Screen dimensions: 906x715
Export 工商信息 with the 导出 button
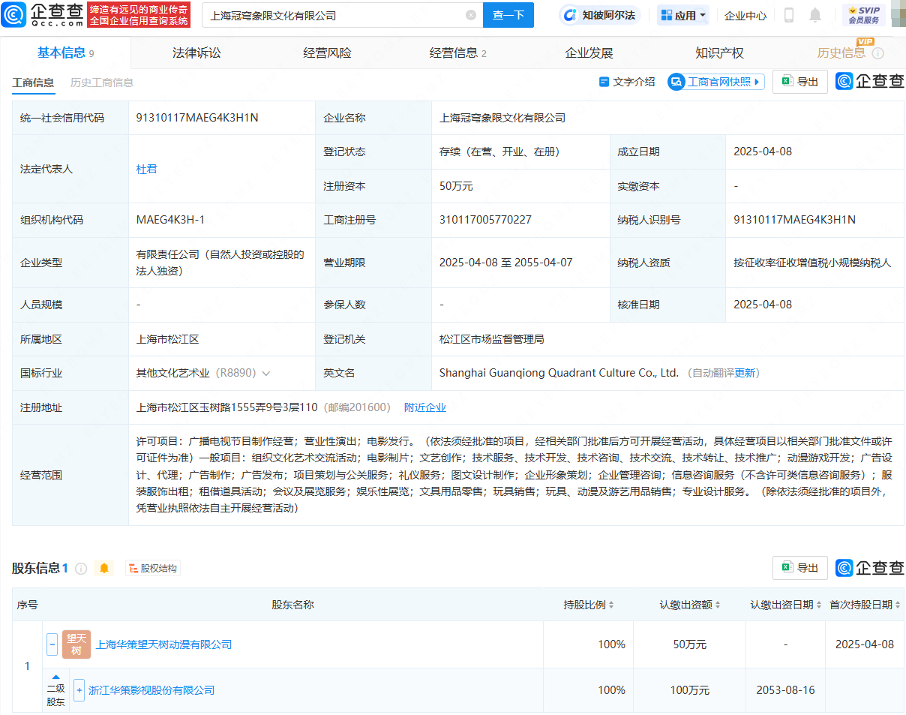coord(800,82)
